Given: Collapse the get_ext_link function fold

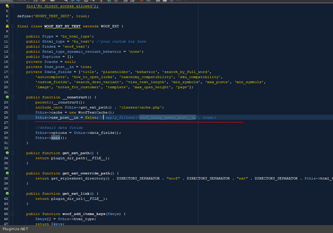Looking at the screenshot, I should coord(12,194).
